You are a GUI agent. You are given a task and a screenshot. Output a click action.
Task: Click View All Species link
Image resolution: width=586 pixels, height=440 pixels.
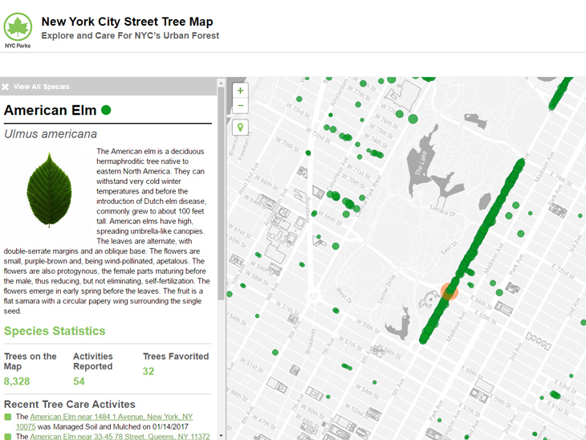point(41,87)
